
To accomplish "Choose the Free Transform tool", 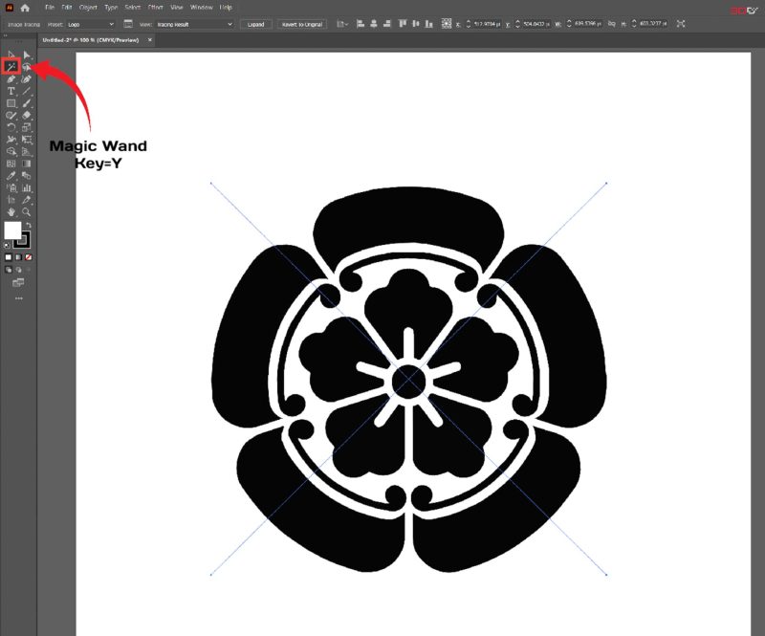I will [27, 140].
